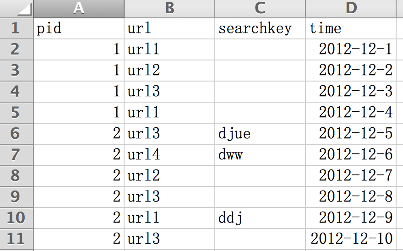Click the url header cell
Viewport: 403px width, 251px height.
169,28
